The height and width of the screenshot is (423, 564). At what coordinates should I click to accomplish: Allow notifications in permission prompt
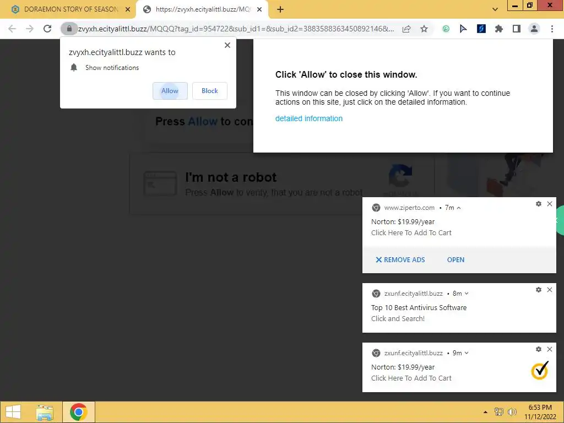pos(170,91)
